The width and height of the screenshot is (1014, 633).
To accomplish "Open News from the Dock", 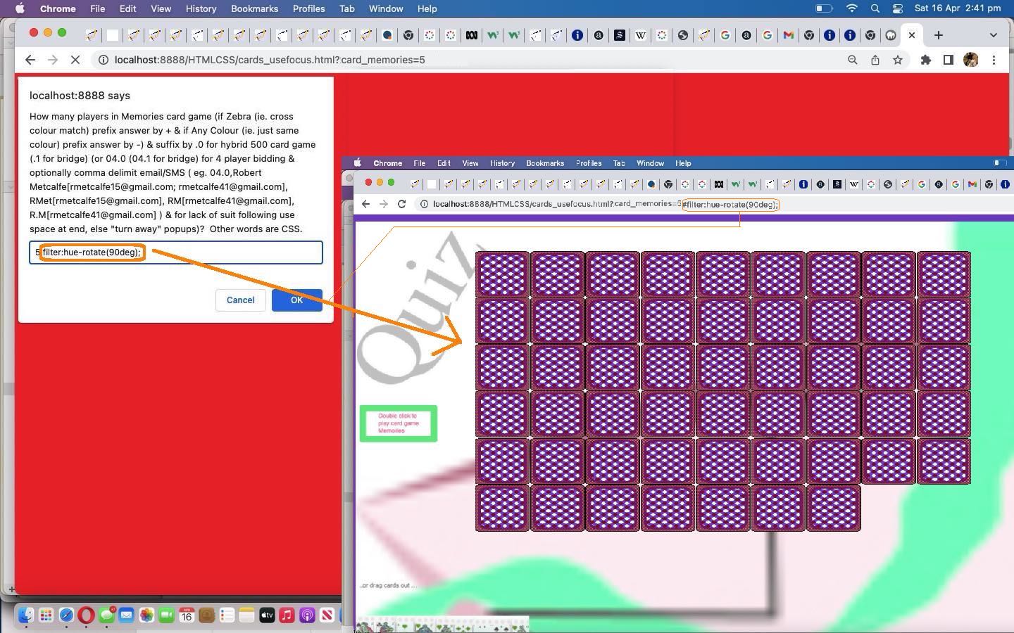I will point(327,615).
